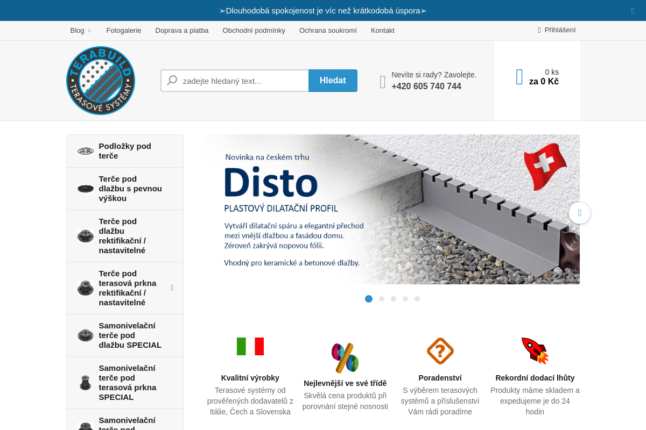The height and width of the screenshot is (430, 646).
Task: Click the Poradenství heading
Action: coord(440,378)
